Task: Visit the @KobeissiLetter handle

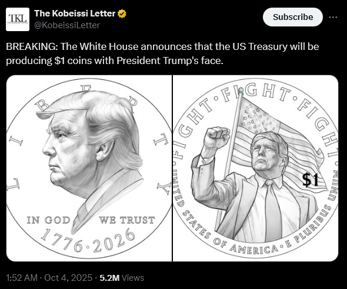Action: (x=67, y=25)
